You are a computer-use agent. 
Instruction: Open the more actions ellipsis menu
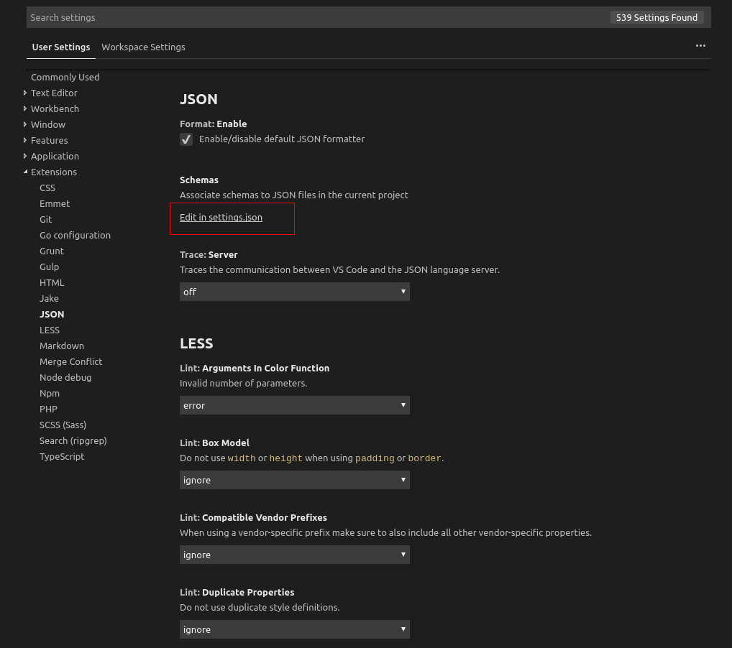[700, 46]
